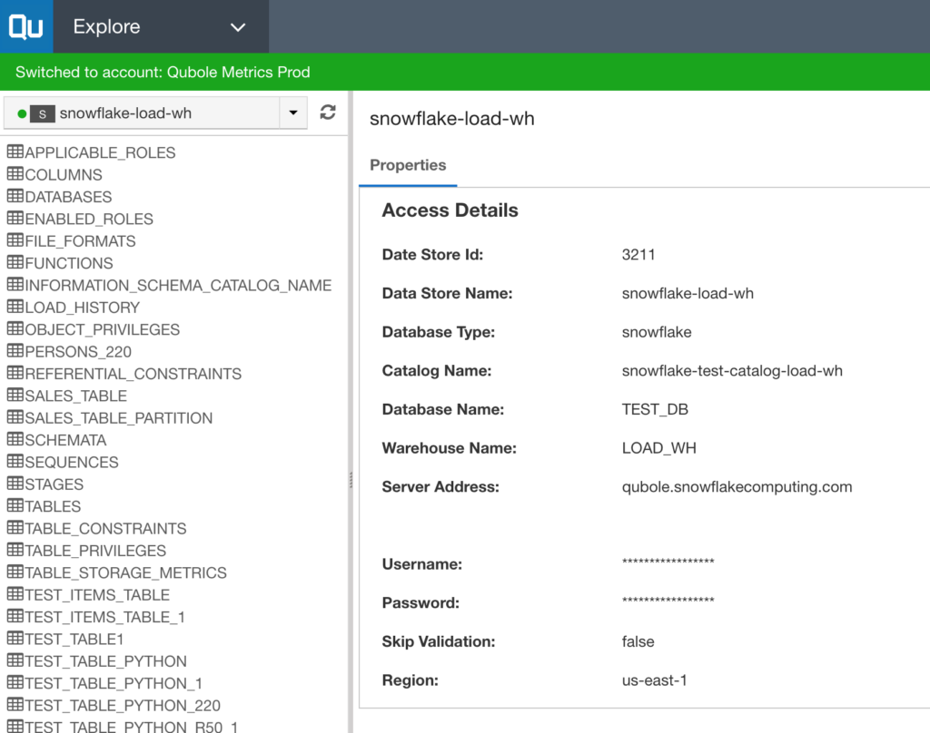Open the TABLES table
The width and height of the screenshot is (930, 733).
coord(53,506)
